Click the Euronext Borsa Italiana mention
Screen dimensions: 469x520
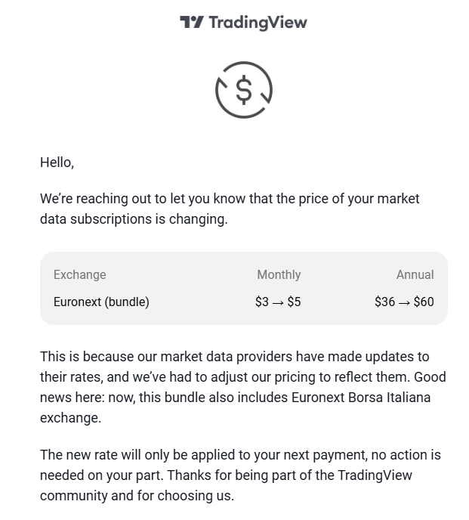tap(361, 398)
